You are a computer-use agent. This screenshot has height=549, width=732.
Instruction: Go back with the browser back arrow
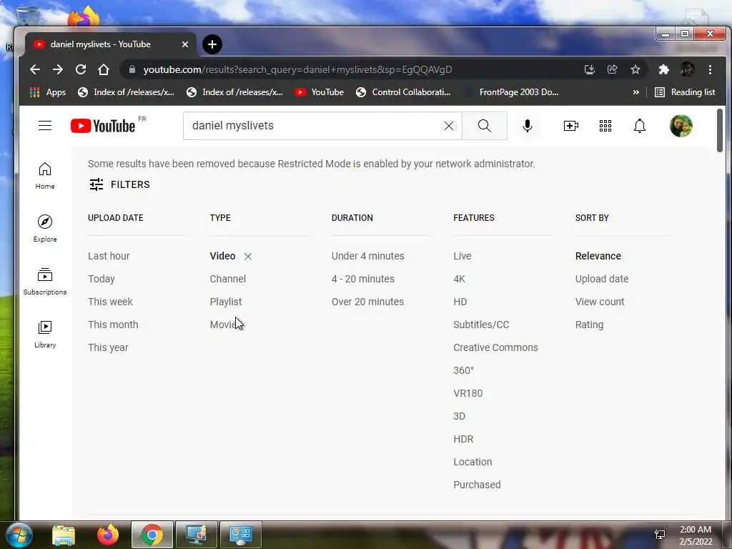click(35, 69)
